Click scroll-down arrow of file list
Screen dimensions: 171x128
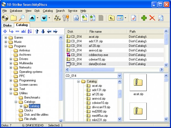pyautogui.click(x=166, y=65)
